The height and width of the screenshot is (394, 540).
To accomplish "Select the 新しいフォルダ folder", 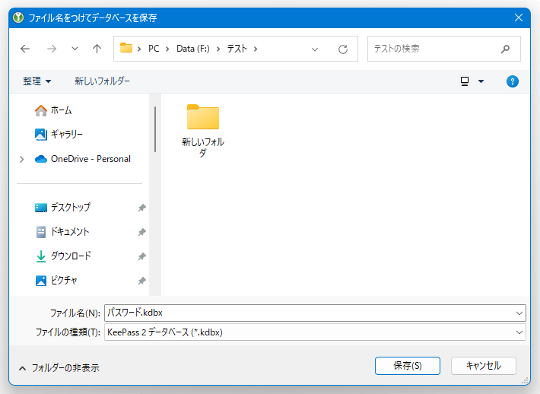I will coord(203,131).
